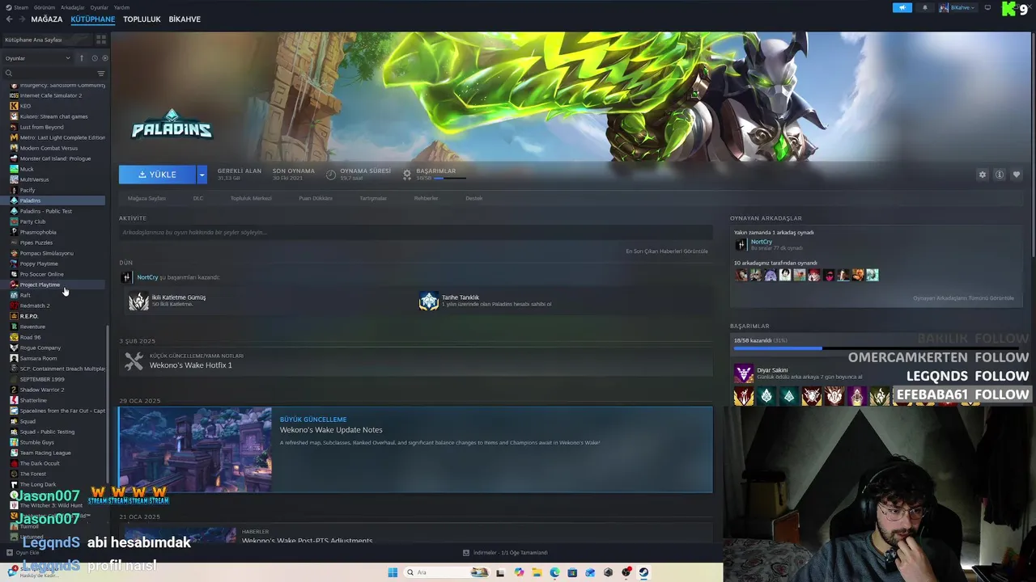The image size is (1036, 582).
Task: Click NortCry avatar in activity feed
Action: pyautogui.click(x=126, y=277)
